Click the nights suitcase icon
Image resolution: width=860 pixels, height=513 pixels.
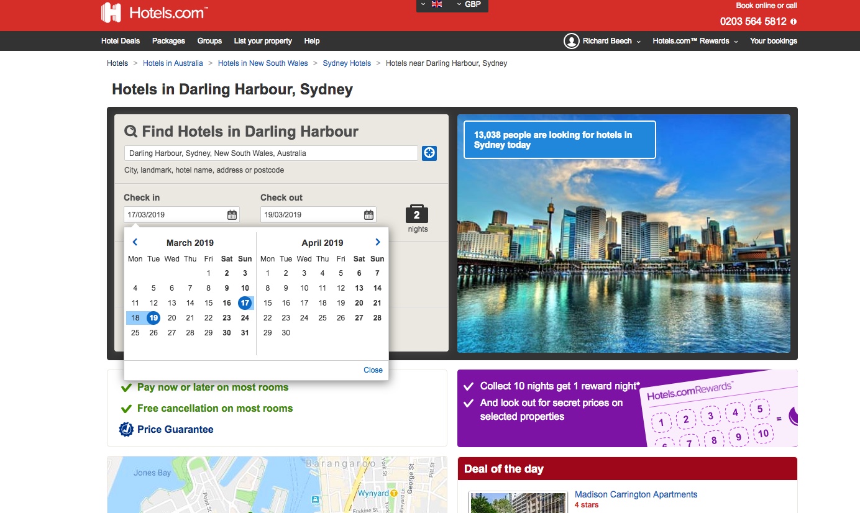(417, 214)
